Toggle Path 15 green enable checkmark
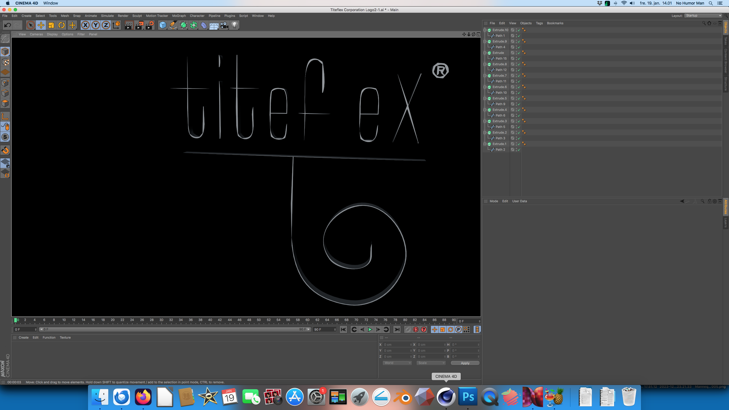 pos(519,59)
